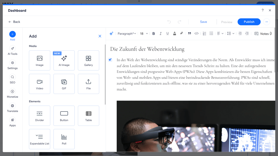The height and width of the screenshot is (156, 278).
Task: Insert a Table element
Action: tap(89, 116)
